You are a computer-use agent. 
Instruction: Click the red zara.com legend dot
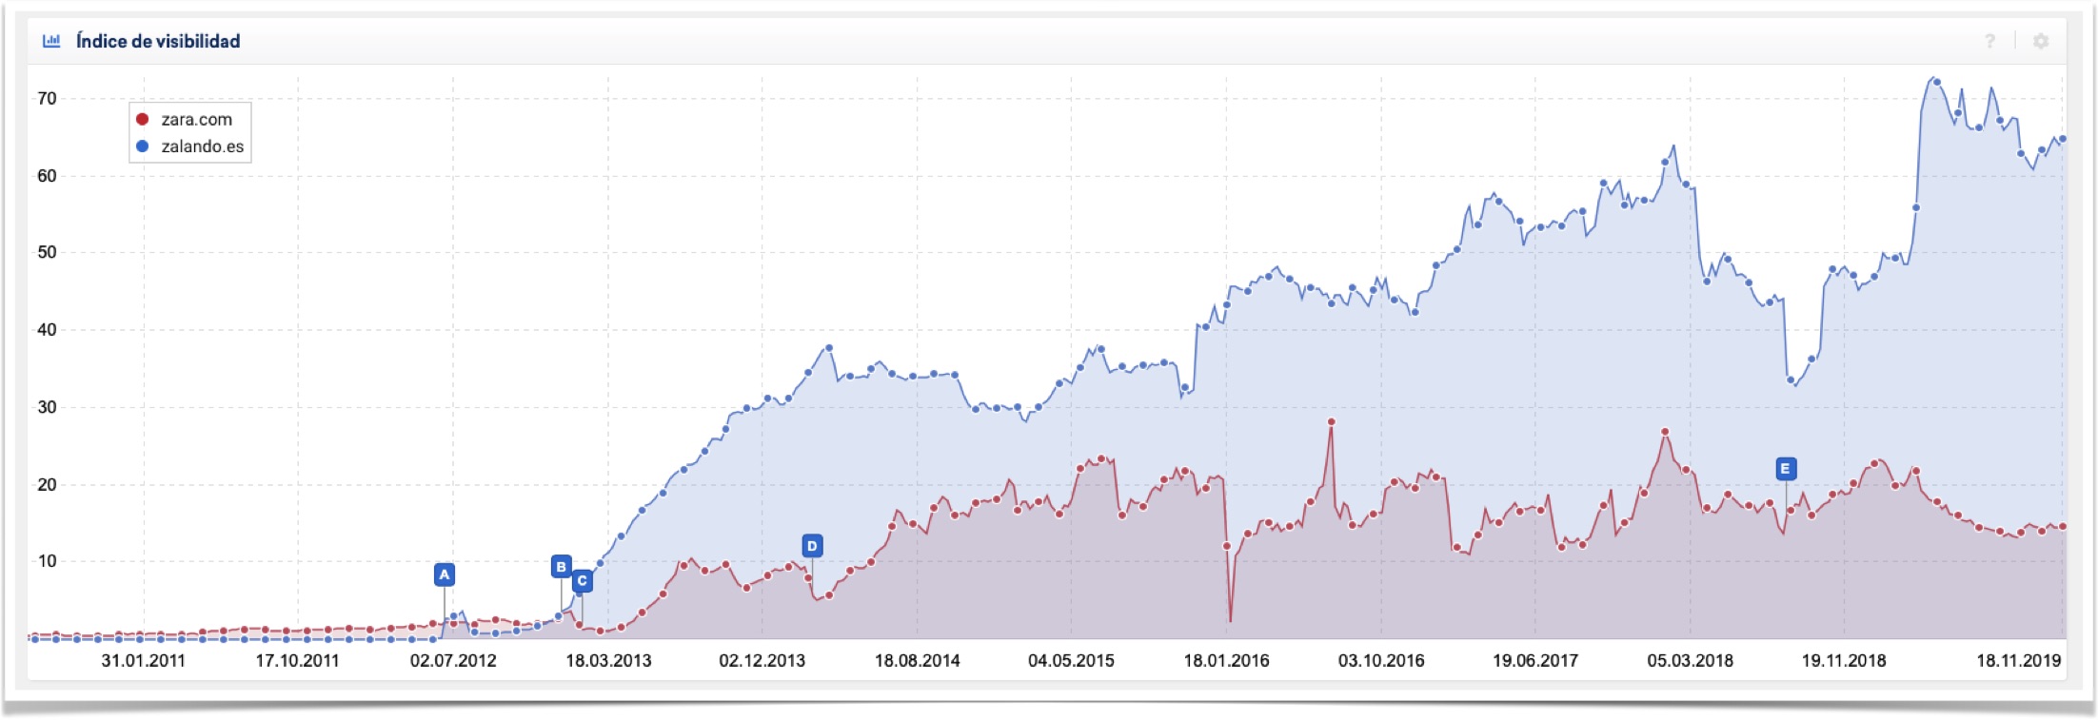(143, 119)
